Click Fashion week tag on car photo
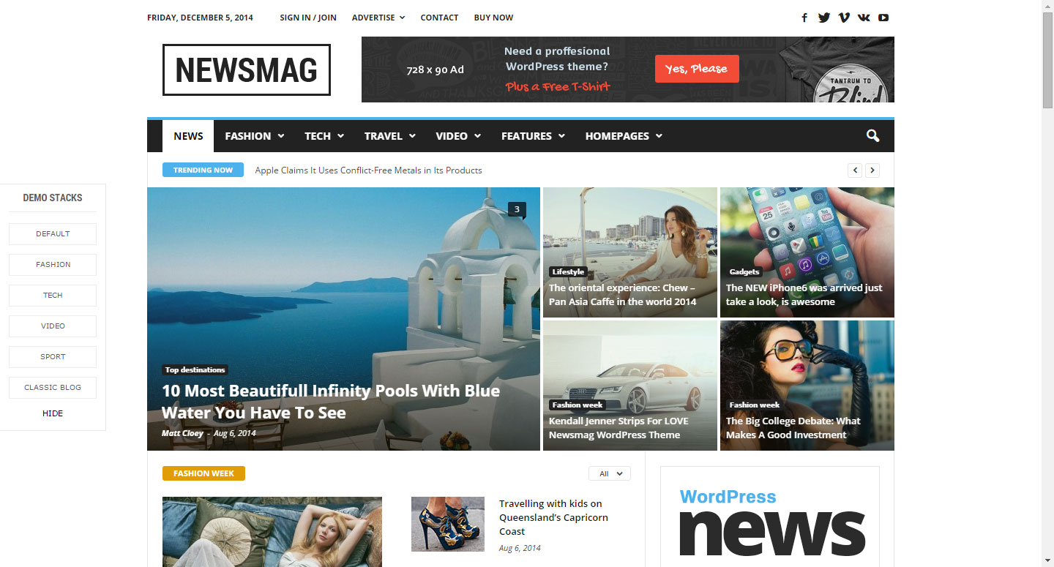1054x567 pixels. click(x=578, y=405)
